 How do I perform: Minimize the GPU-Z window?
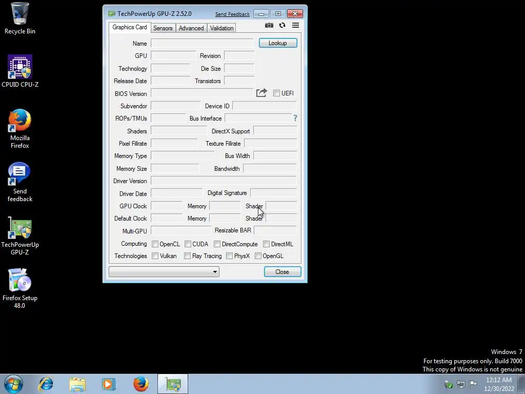[x=261, y=14]
